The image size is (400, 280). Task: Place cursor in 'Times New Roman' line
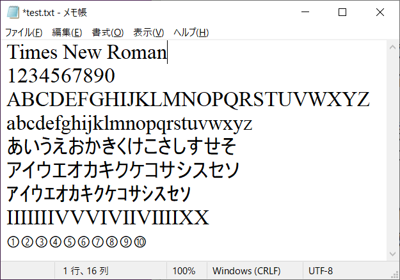(x=87, y=52)
